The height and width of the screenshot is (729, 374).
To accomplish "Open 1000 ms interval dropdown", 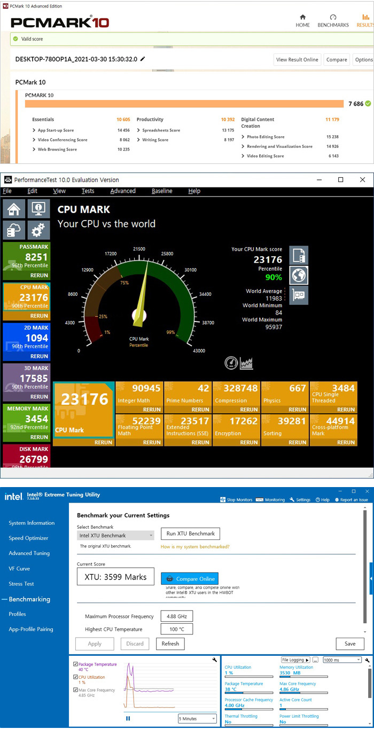I will click(x=342, y=660).
